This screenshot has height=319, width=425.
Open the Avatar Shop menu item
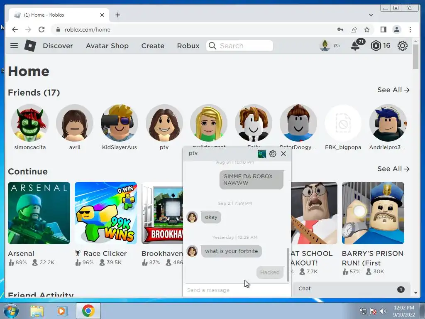click(107, 46)
